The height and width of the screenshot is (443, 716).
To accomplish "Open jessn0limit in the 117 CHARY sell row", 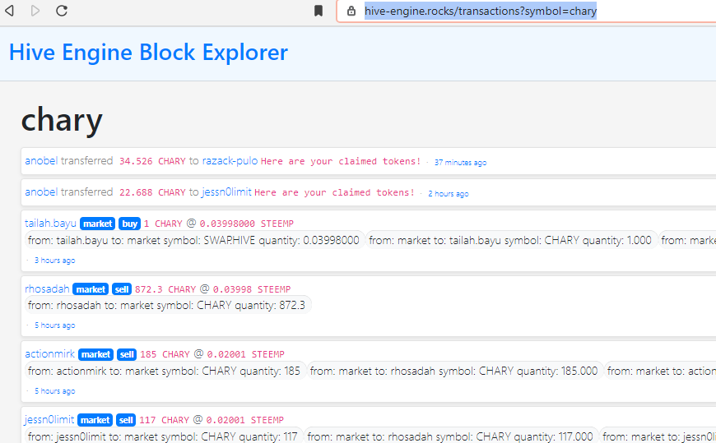I will 49,420.
